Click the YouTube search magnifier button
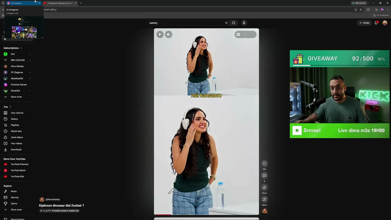This screenshot has height=220, width=391. coord(234,23)
